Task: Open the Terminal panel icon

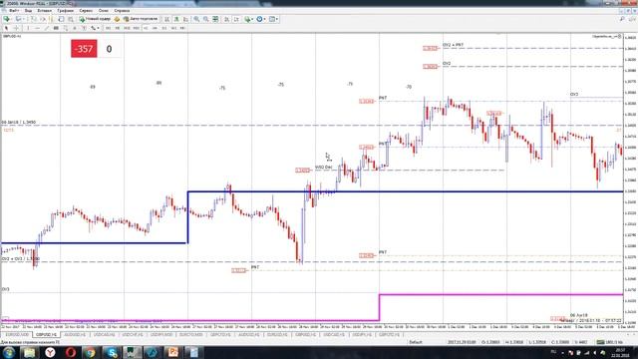Action: coord(61,19)
